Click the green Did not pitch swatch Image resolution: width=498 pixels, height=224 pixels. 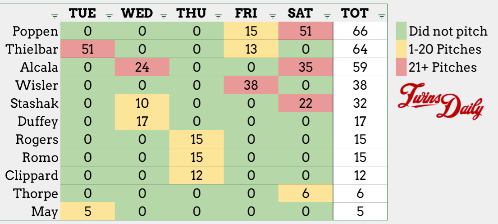point(401,31)
